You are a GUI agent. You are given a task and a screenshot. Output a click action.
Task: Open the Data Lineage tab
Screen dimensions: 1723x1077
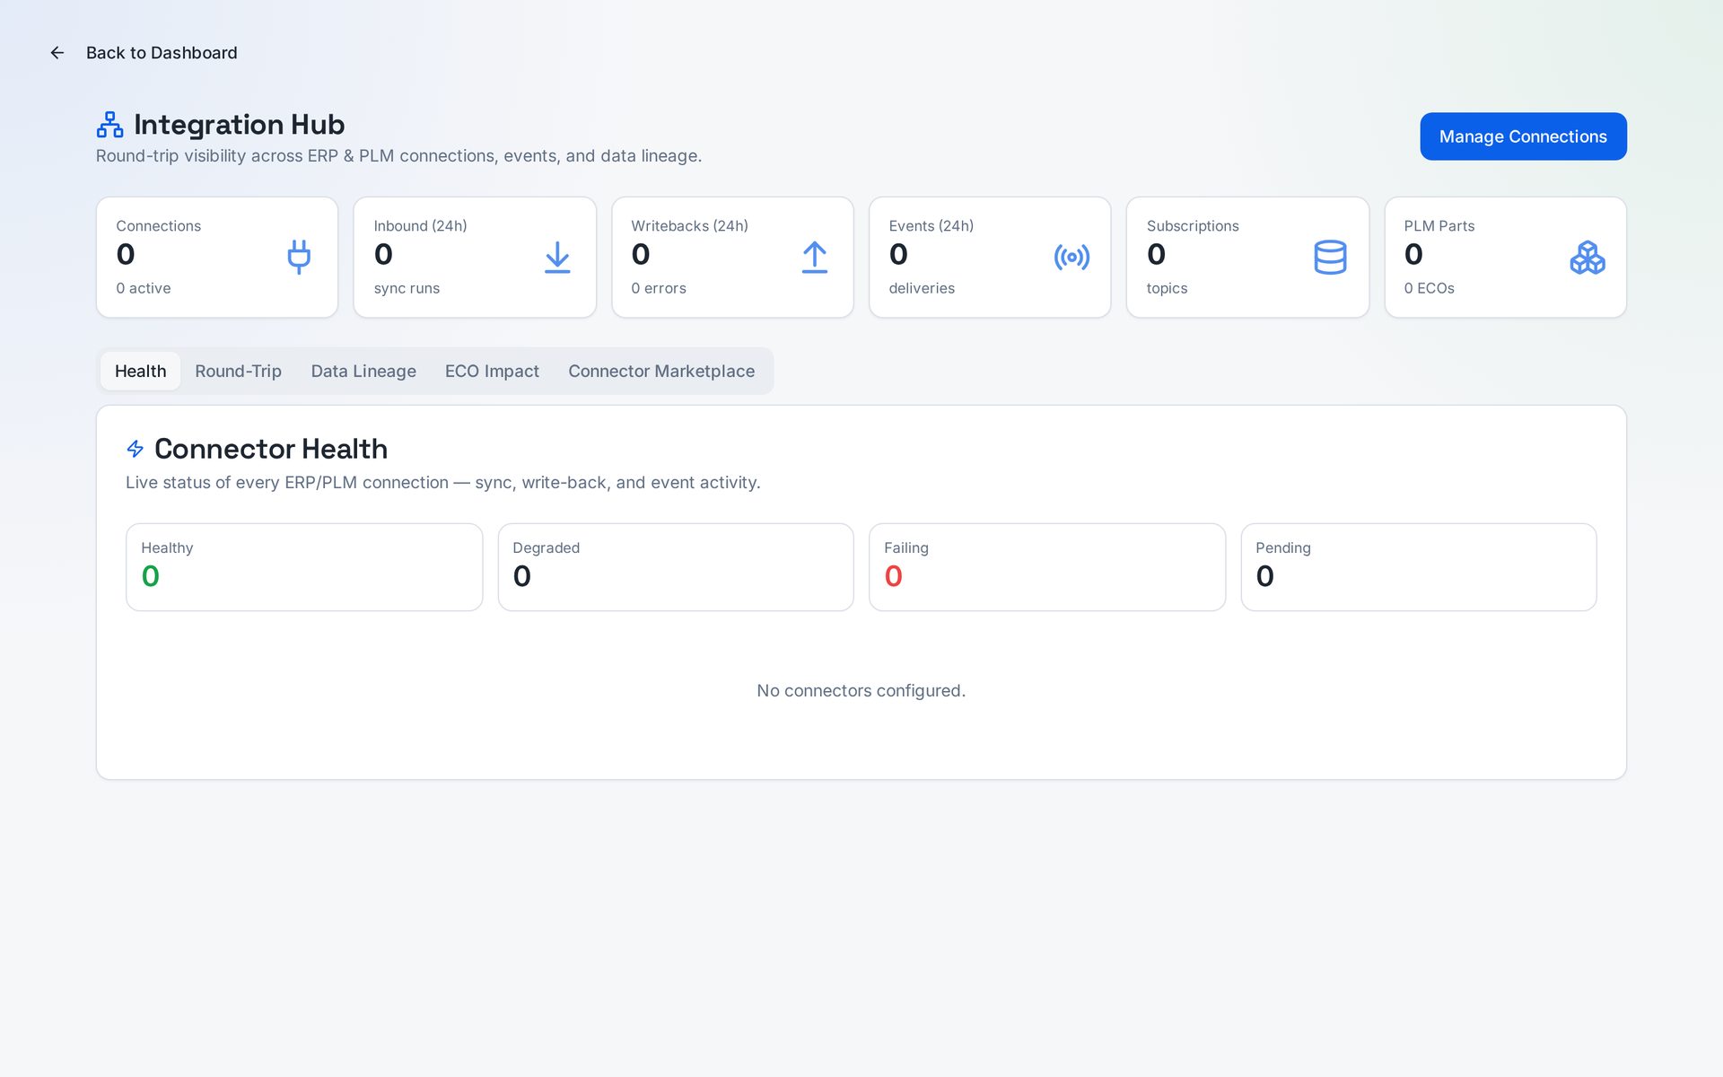pos(363,372)
